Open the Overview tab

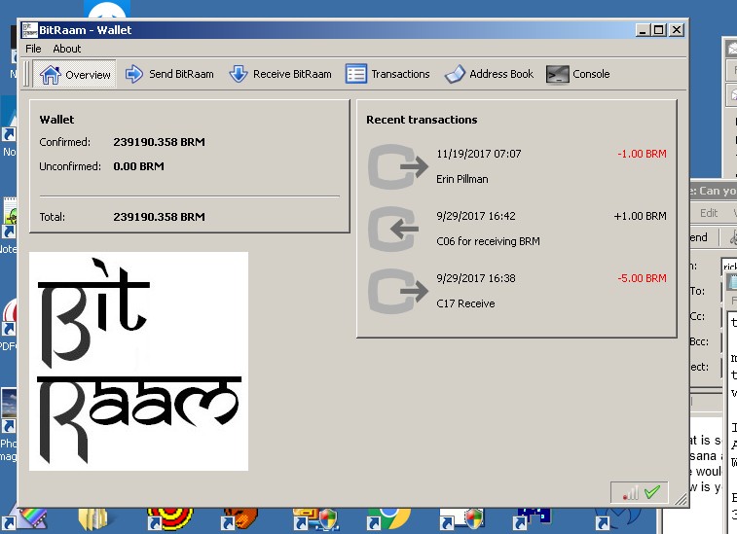point(76,74)
